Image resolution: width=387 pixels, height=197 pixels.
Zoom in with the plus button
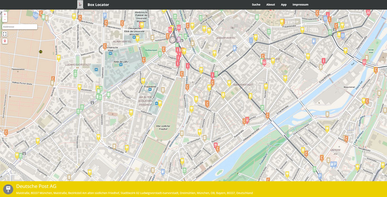pyautogui.click(x=5, y=15)
